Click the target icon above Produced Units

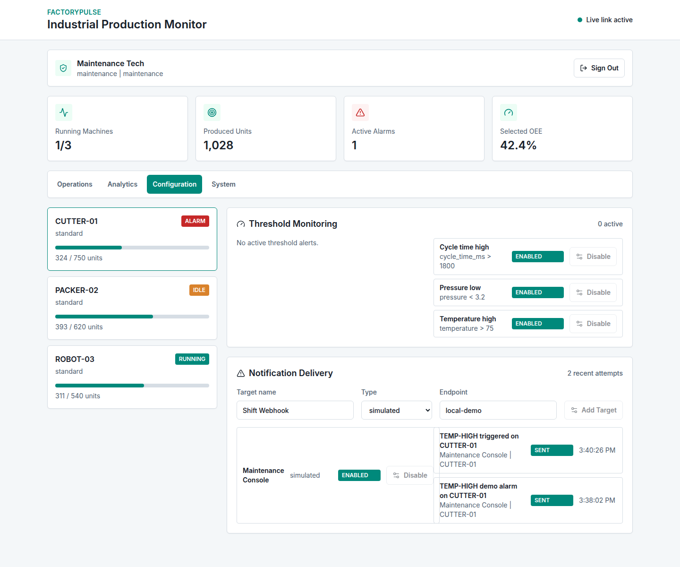[212, 112]
